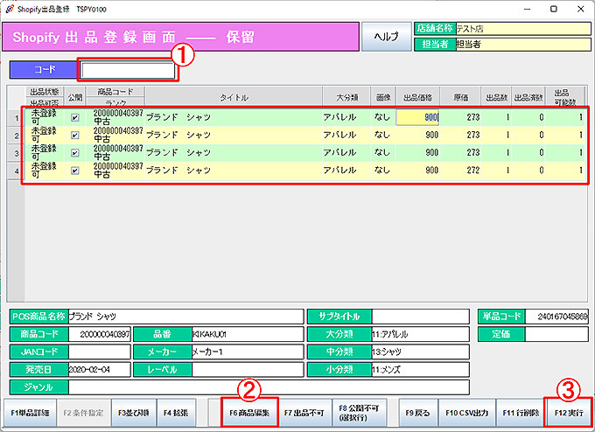Click the JANコード field
Screen dimensions: 595x432
(x=100, y=352)
